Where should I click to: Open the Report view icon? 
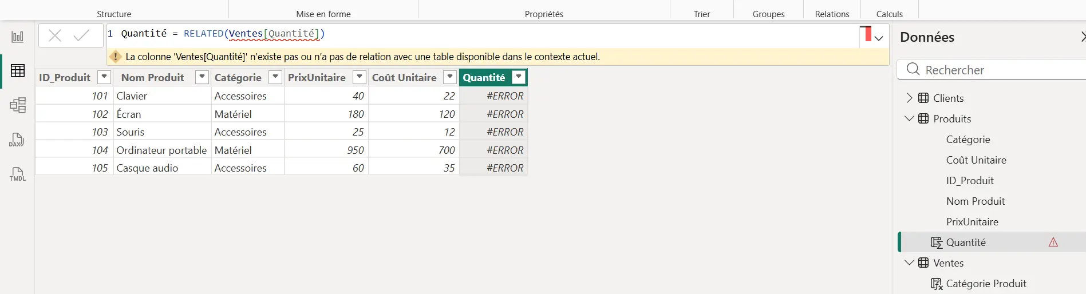18,37
